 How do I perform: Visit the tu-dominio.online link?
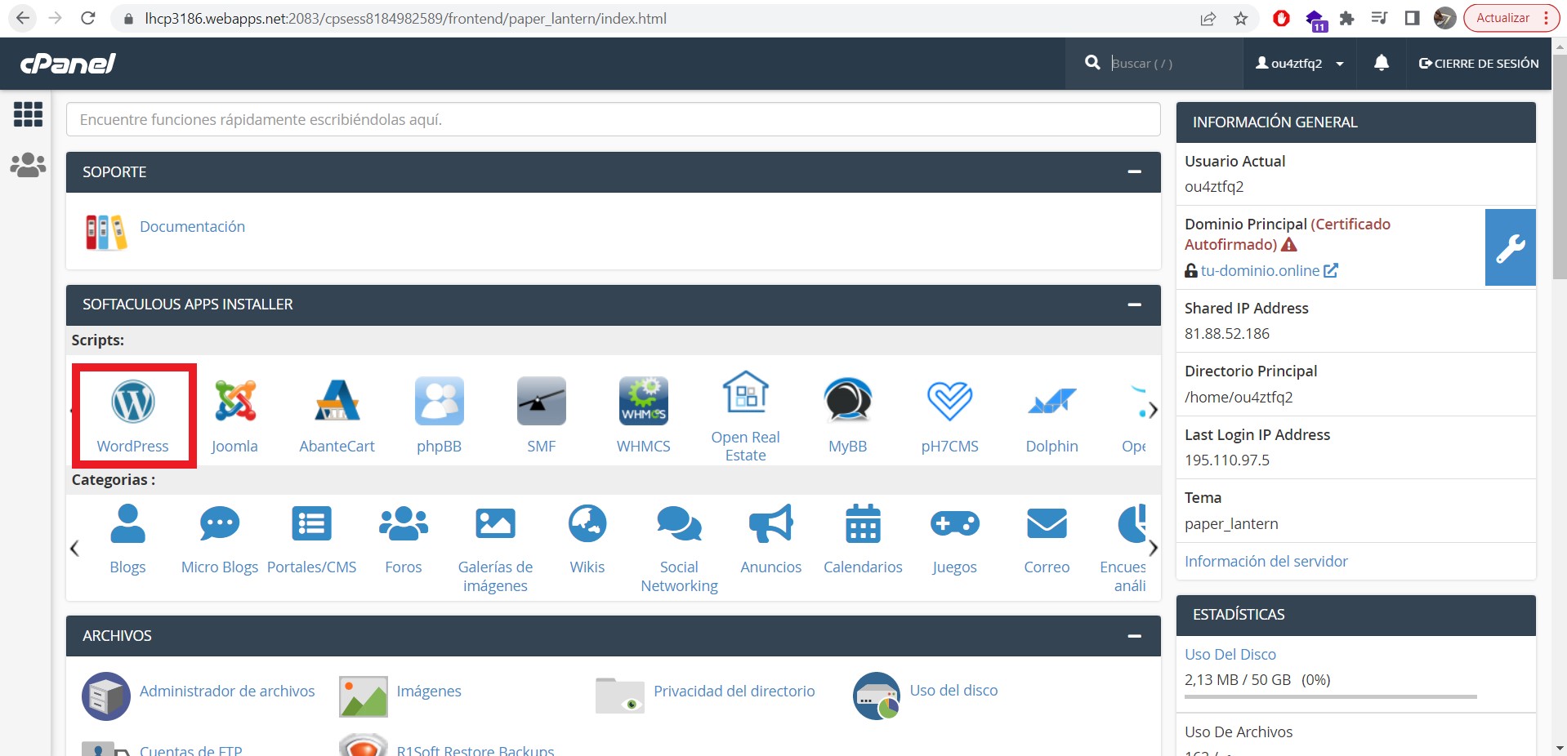point(1260,270)
